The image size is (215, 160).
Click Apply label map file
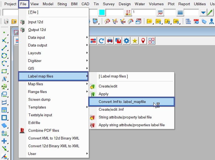coord(131,94)
